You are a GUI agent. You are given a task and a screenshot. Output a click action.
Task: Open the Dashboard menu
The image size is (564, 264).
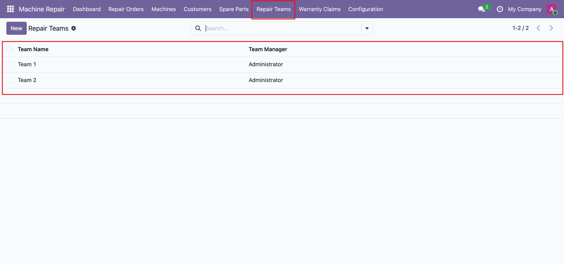coord(87,9)
